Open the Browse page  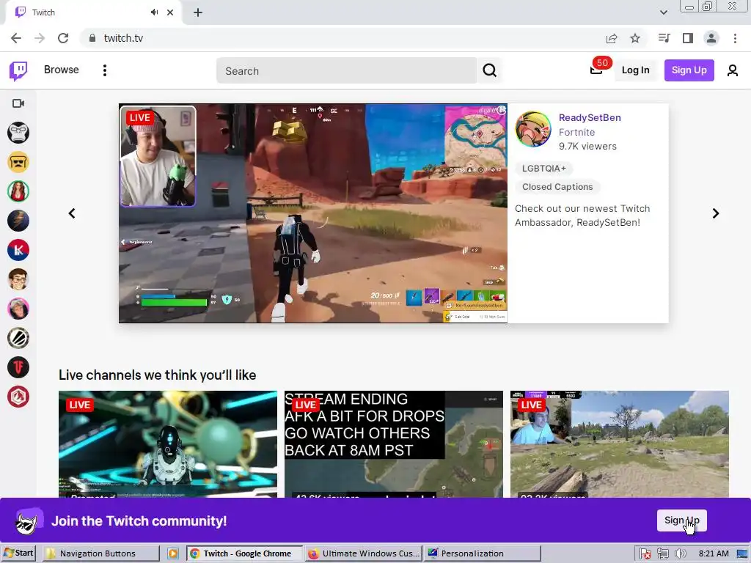(x=62, y=70)
